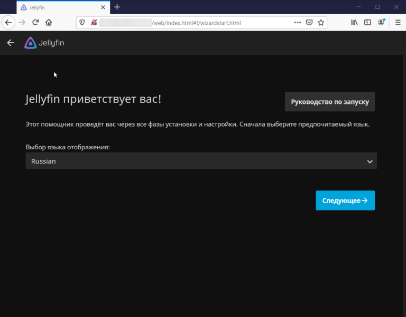Click the chevron arrow of language selector
406x317 pixels.
[370, 161]
